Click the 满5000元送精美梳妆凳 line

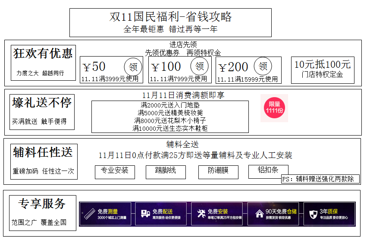click(x=170, y=113)
